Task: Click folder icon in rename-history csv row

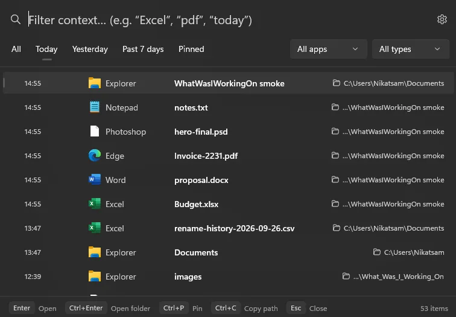Action: pos(337,228)
